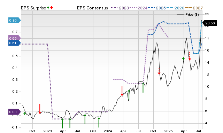The width and height of the screenshot is (223, 133).
Task: Click the 0.2 left-axis label
Action: click(15, 92)
